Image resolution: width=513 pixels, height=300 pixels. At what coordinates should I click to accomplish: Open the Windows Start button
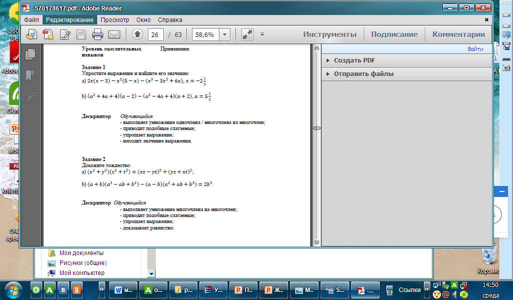(x=13, y=289)
